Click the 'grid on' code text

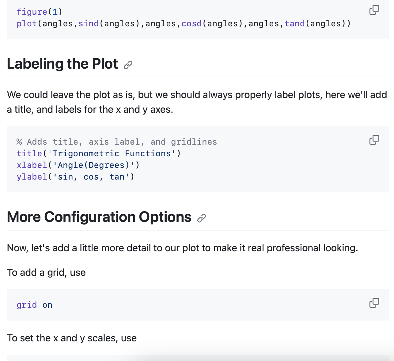(x=34, y=305)
